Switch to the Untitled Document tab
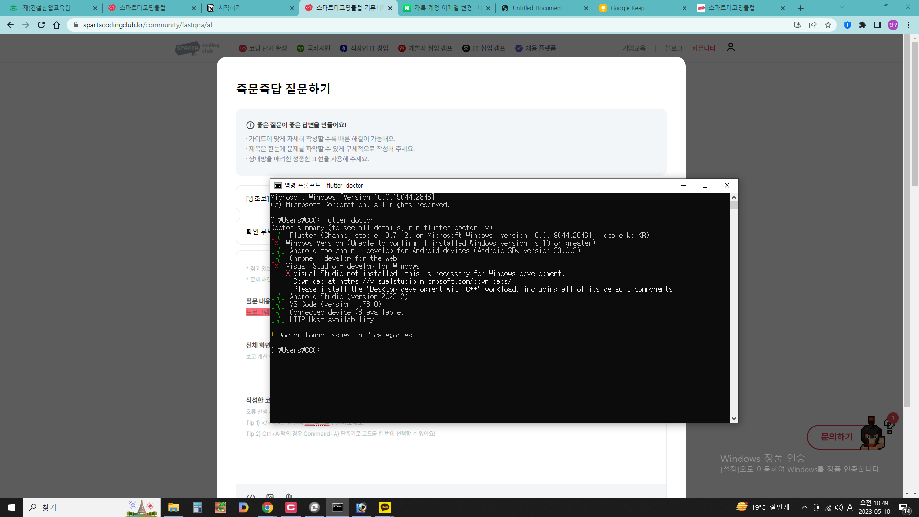This screenshot has height=517, width=919. 545,8
